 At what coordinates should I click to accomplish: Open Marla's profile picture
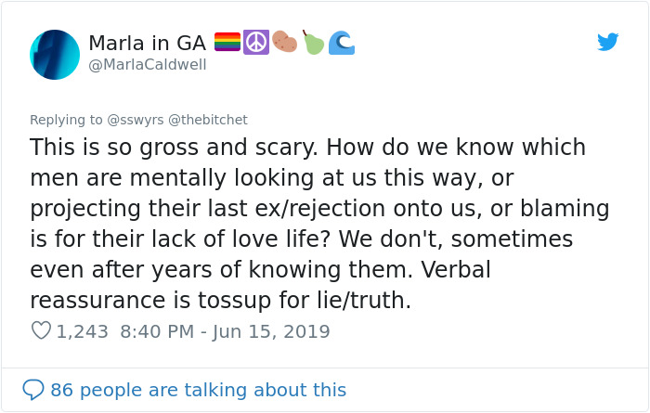54,54
